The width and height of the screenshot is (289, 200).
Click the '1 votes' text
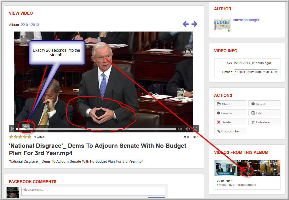(x=39, y=137)
